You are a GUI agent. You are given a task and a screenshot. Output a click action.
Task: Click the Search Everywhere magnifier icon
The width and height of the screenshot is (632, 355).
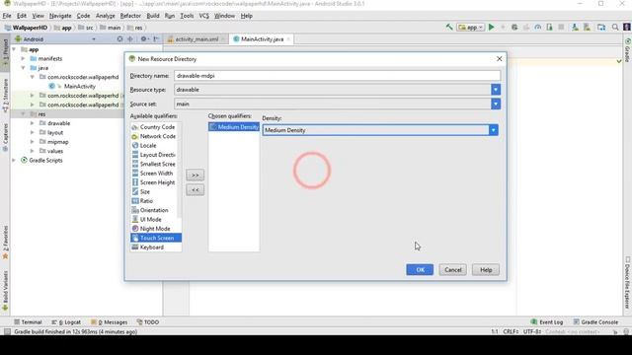point(615,27)
